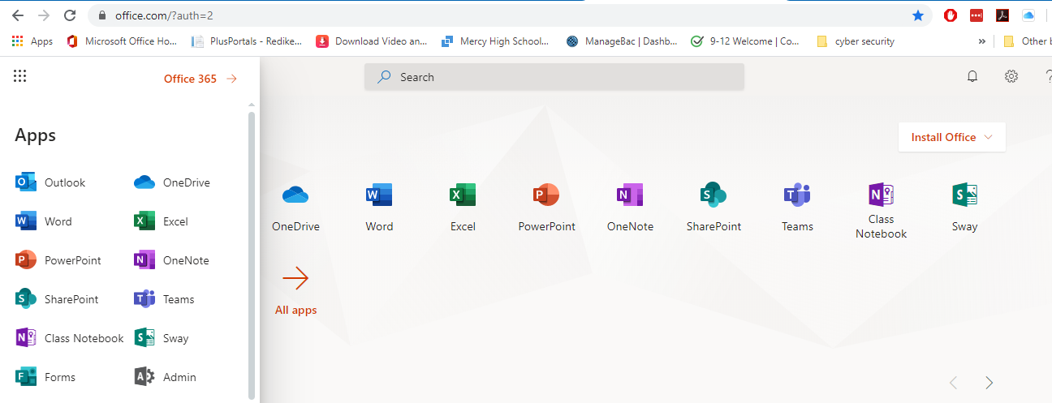Open Teams tile on the main page
The width and height of the screenshot is (1052, 403).
797,208
